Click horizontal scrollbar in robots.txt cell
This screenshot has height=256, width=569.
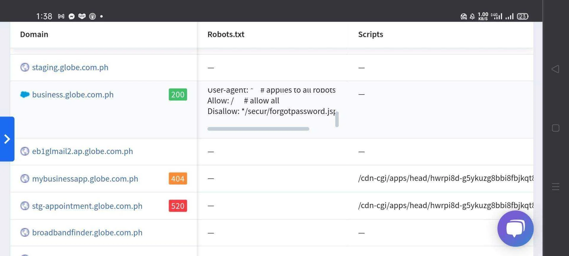[258, 129]
